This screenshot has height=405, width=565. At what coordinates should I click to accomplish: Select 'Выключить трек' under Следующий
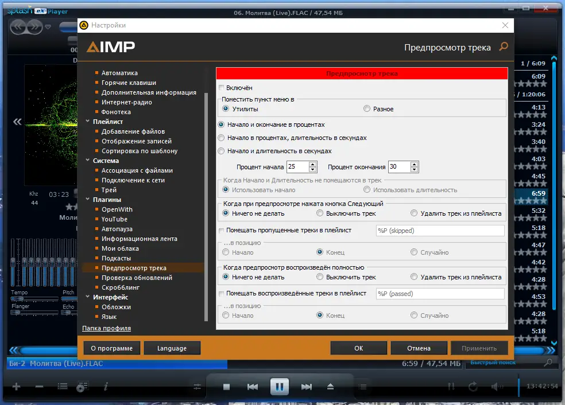[320, 213]
